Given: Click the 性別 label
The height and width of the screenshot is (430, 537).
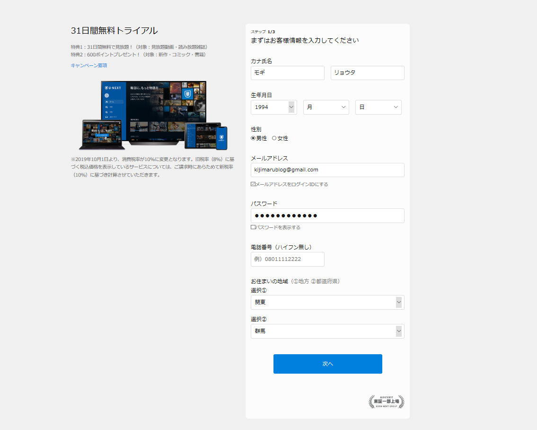Looking at the screenshot, I should (256, 129).
